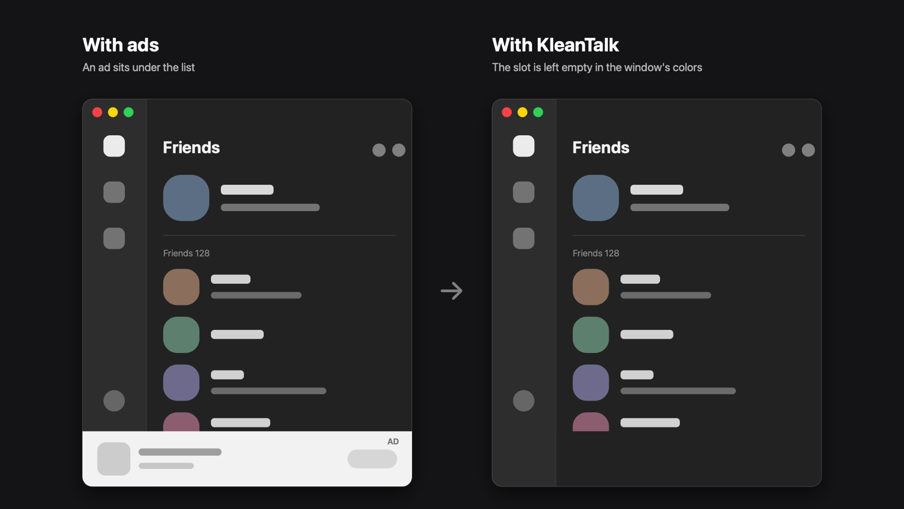Select second gray sidebar icon, left window
904x509 pixels.
pyautogui.click(x=114, y=192)
